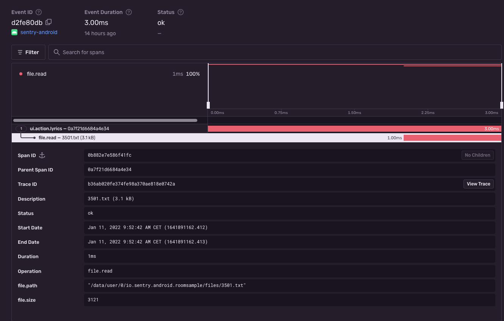Toggle the red file.read legend dot
The height and width of the screenshot is (321, 504).
pos(20,74)
